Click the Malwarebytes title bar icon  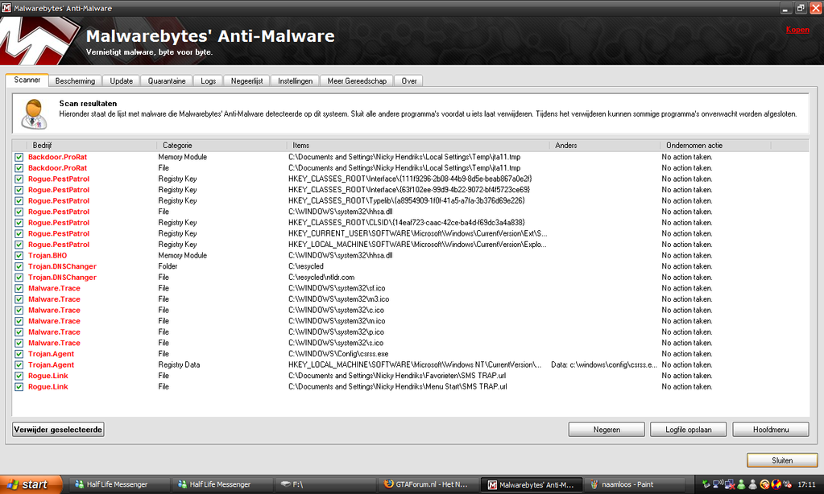(x=6, y=8)
